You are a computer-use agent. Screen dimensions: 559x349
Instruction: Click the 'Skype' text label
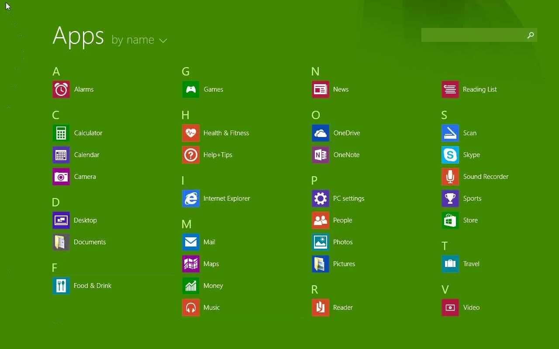tap(472, 155)
